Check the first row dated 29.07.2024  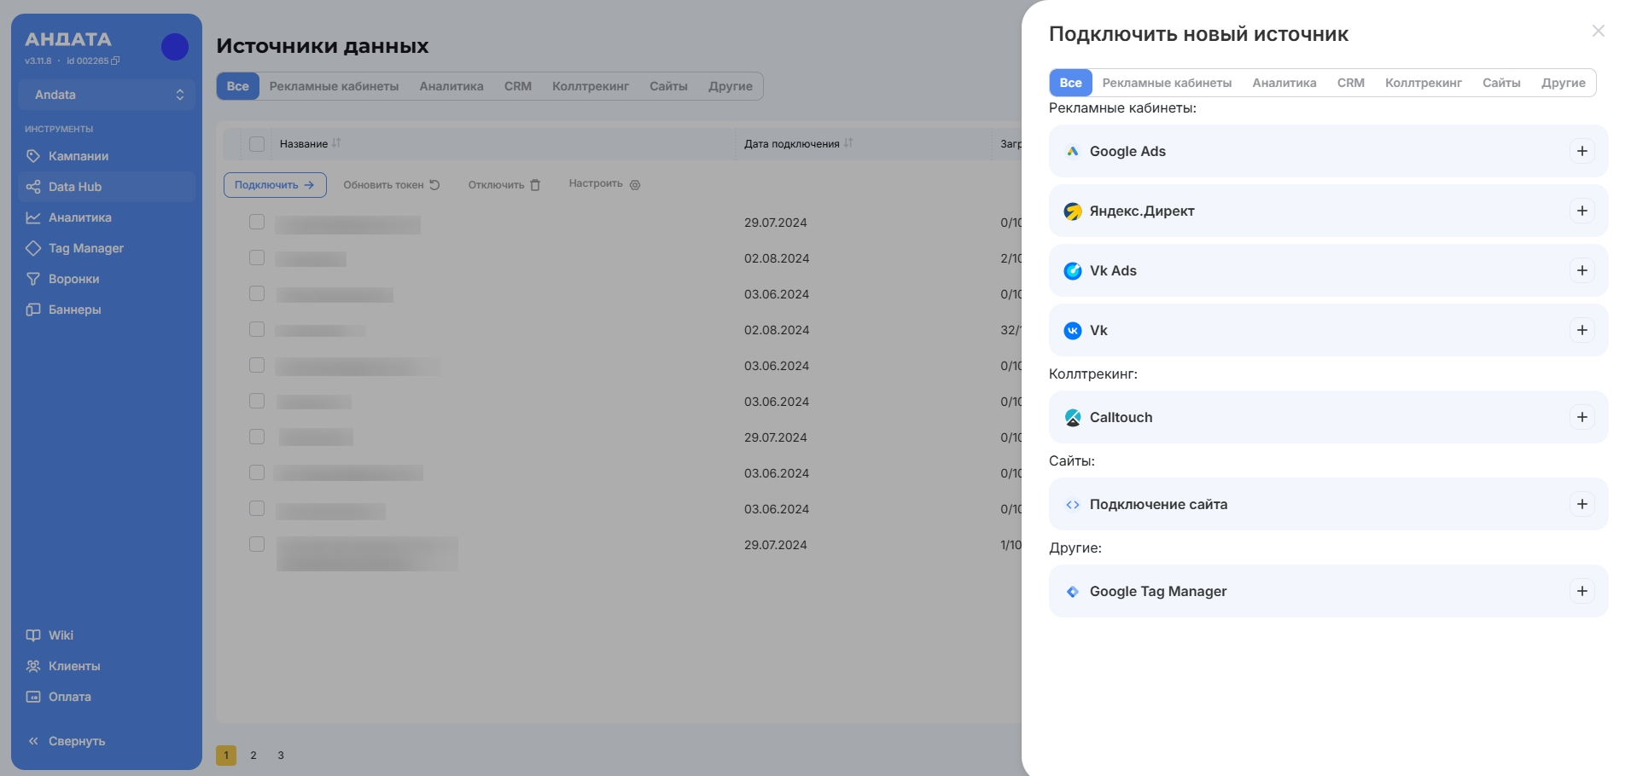click(x=257, y=222)
